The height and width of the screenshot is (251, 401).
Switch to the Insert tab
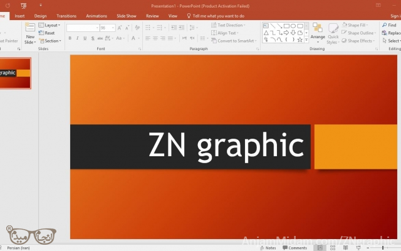pyautogui.click(x=19, y=16)
